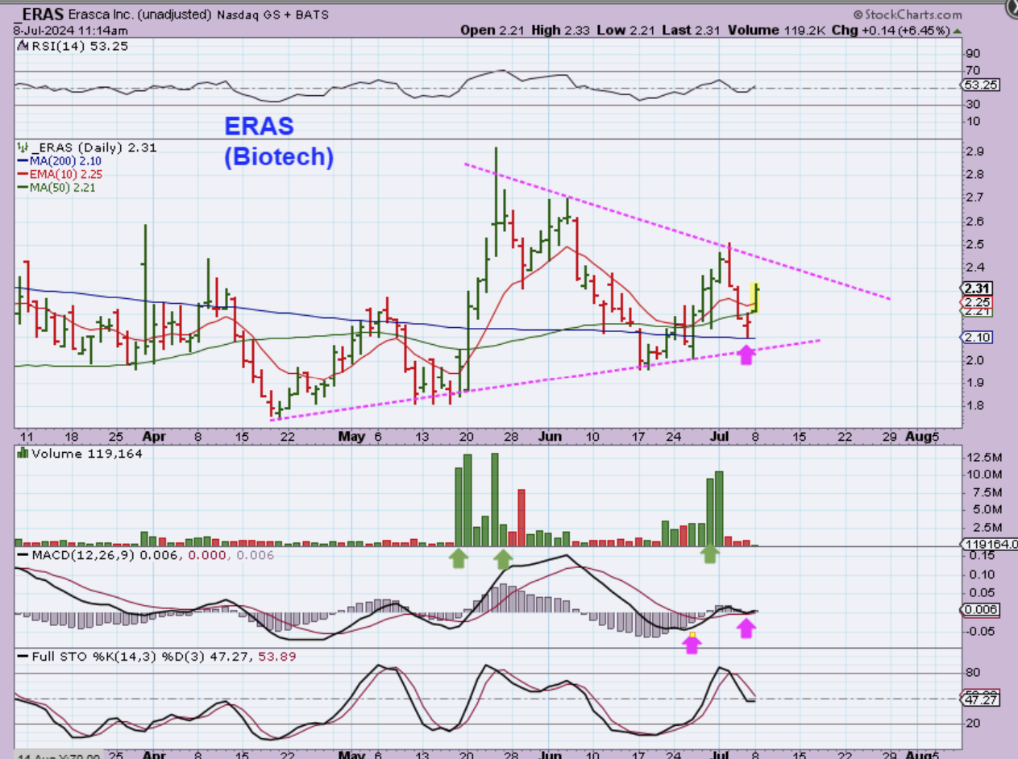Click the volume bars legend icon

tap(23, 454)
